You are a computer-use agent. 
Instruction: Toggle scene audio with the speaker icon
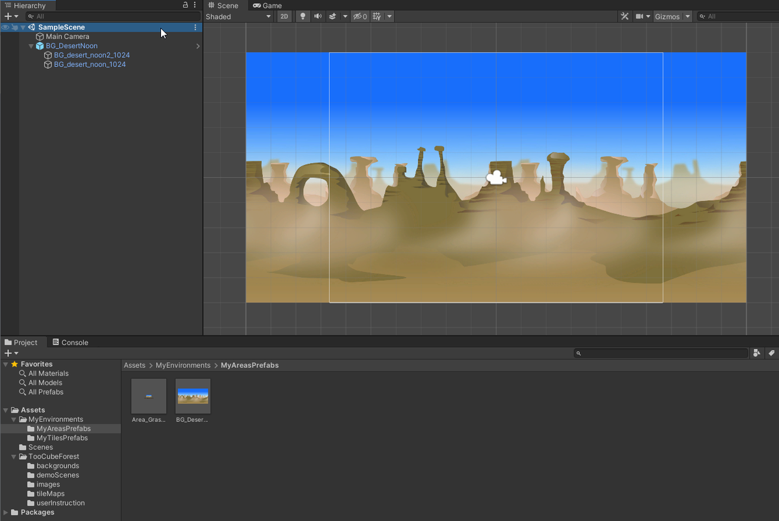(317, 16)
